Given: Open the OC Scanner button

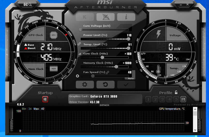Looking at the screenshot, I should (x=28, y=5).
